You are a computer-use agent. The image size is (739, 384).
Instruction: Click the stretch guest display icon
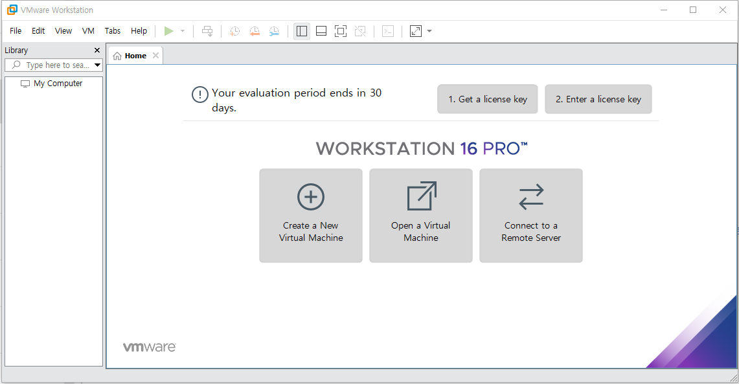[416, 31]
